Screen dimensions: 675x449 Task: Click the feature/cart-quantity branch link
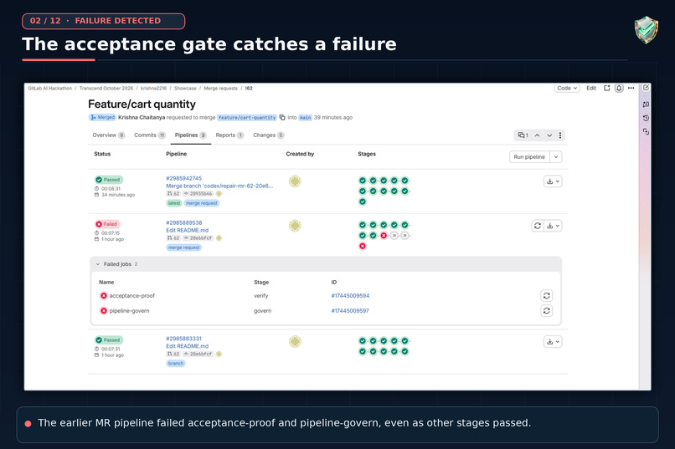247,117
